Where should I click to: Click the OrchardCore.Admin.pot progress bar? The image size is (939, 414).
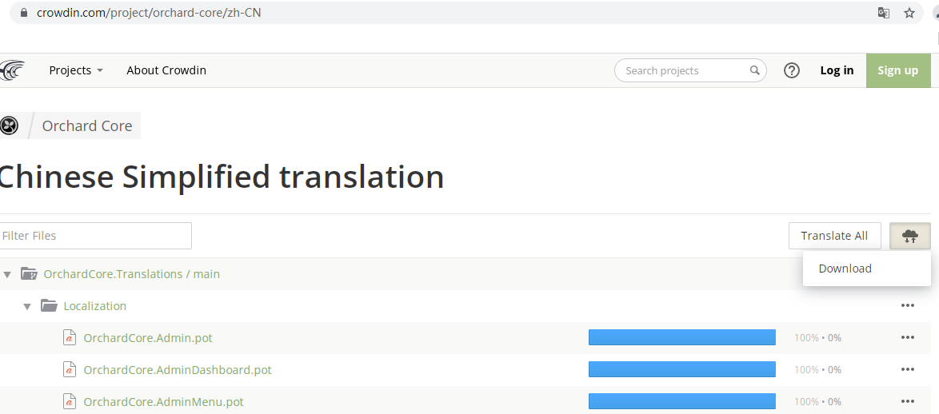[681, 338]
